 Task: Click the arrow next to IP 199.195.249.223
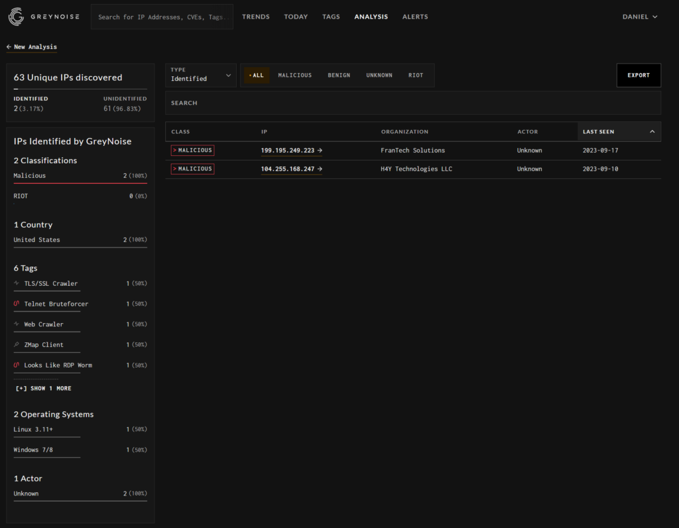320,151
